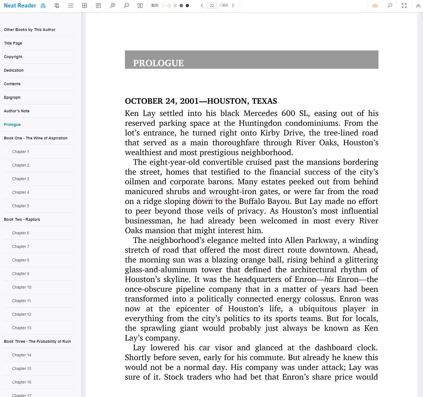Collapse the toolbar with double chevron icon
Viewport: 423px width, 397px height.
(x=418, y=6)
